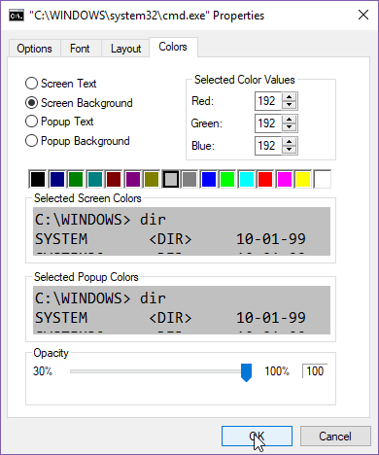This screenshot has height=455, width=379.
Task: Decrease the Green value with down arrow
Action: (289, 127)
